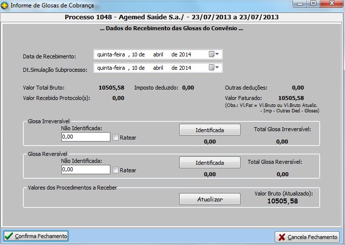345x245 pixels.
Task: Focus Não Identificada field in Glosa Irreversível
Action: coord(86,137)
